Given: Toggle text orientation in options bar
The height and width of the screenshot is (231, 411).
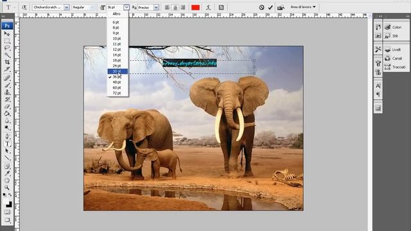Looking at the screenshot, I should pyautogui.click(x=24, y=8).
